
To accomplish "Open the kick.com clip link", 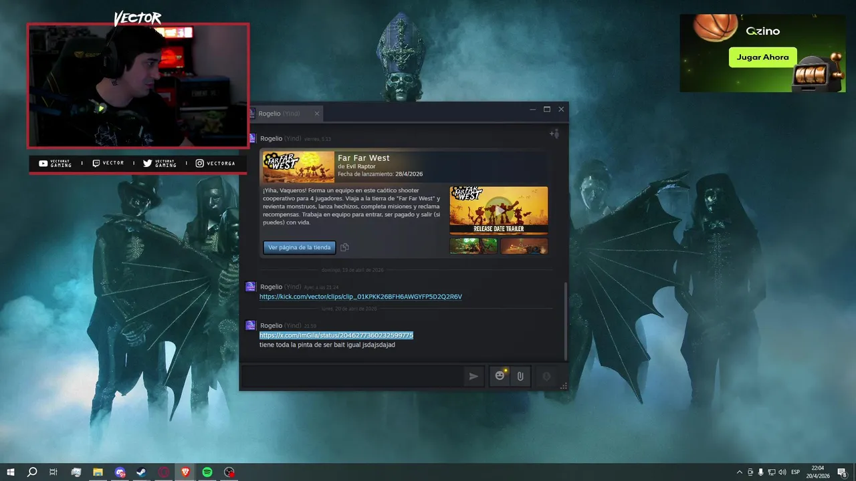I will point(360,297).
